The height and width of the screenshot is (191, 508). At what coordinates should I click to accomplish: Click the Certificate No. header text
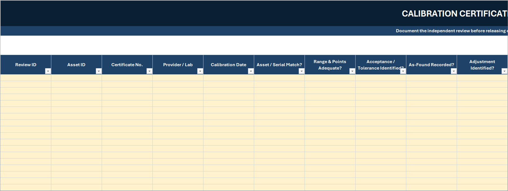[127, 65]
